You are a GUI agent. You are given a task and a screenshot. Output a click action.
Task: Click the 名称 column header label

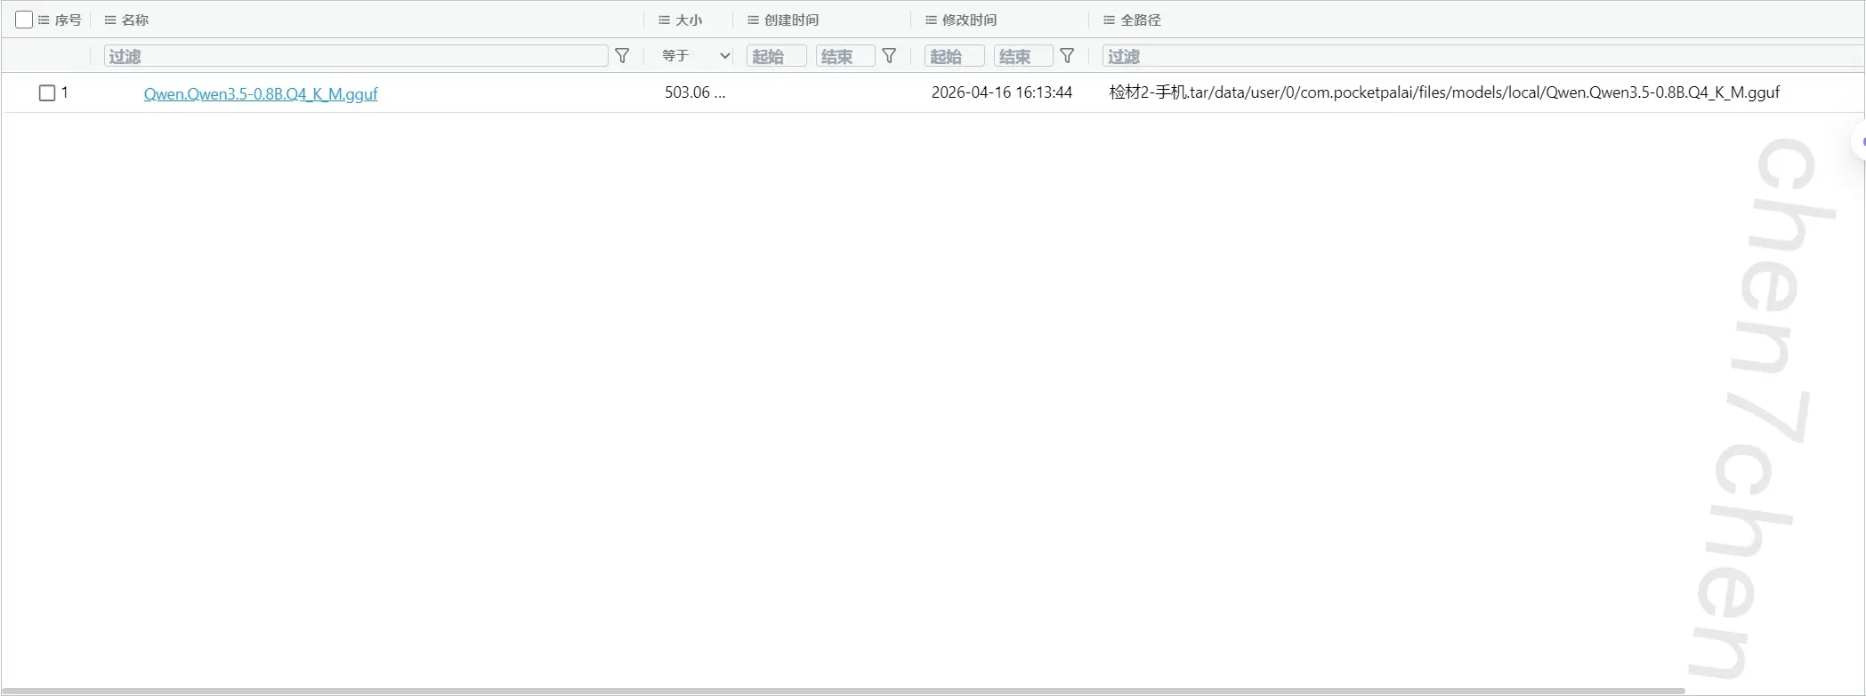(135, 20)
